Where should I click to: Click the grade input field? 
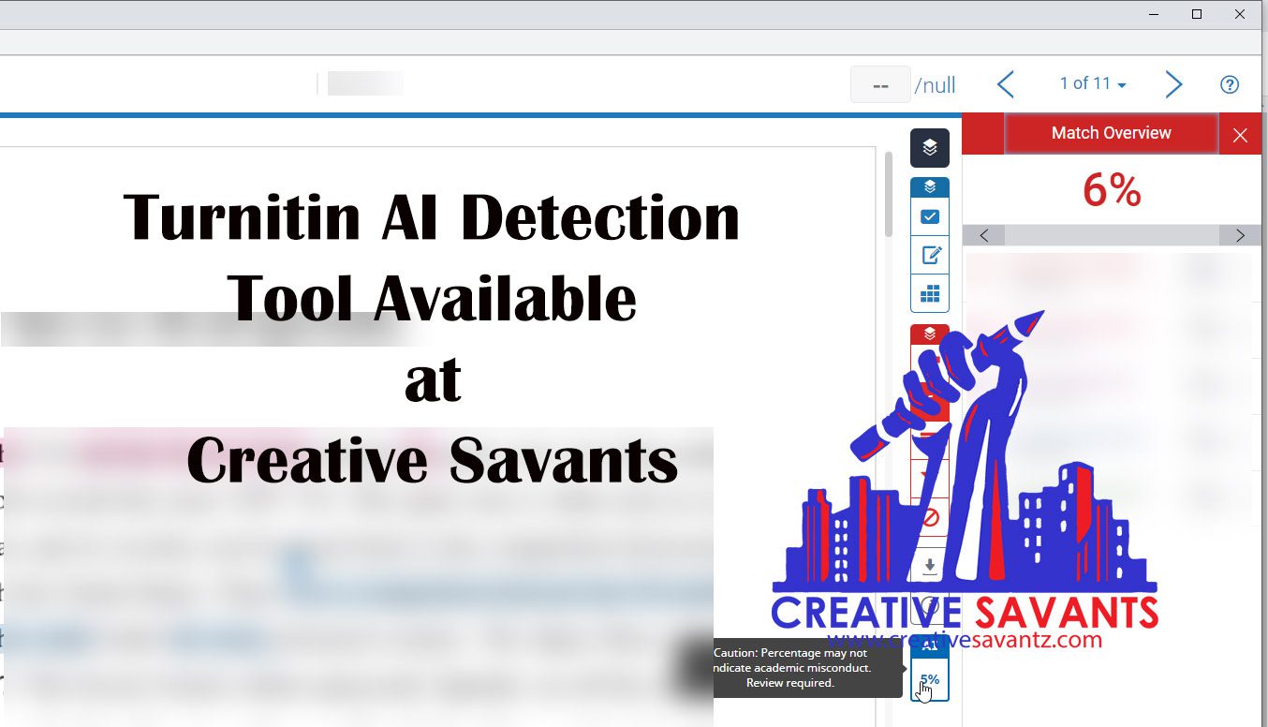(x=879, y=83)
